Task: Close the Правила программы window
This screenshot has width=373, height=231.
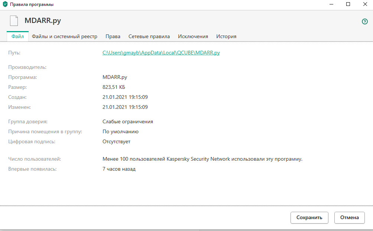Action: coord(364,4)
